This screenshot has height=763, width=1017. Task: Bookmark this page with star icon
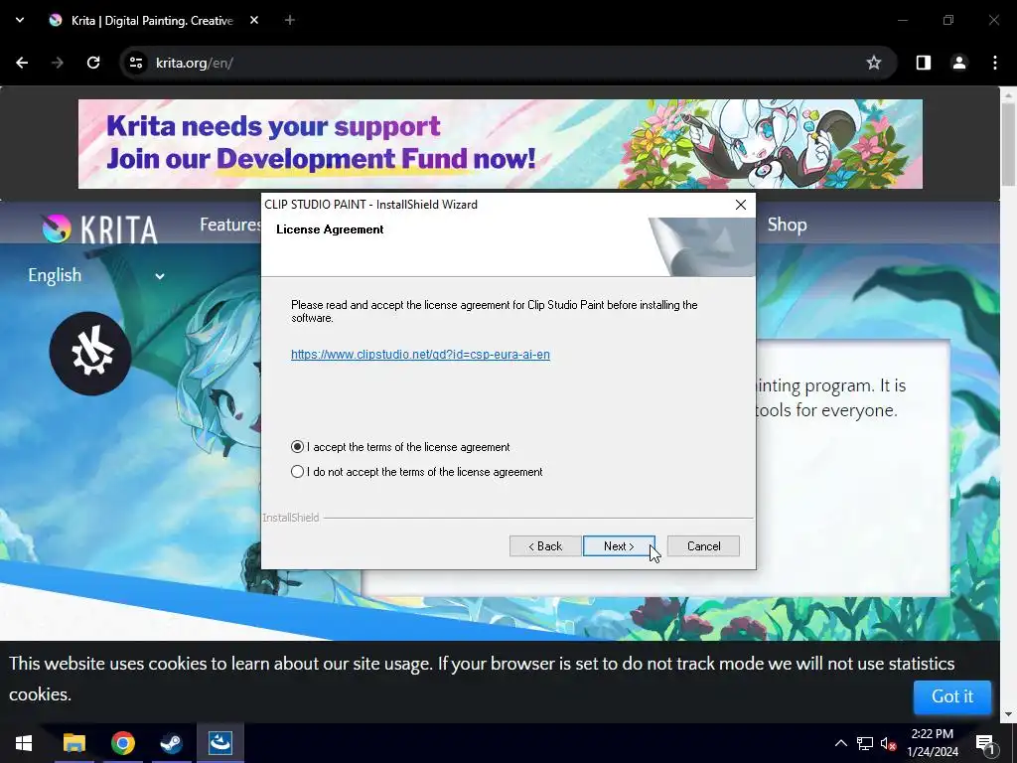[x=874, y=63]
